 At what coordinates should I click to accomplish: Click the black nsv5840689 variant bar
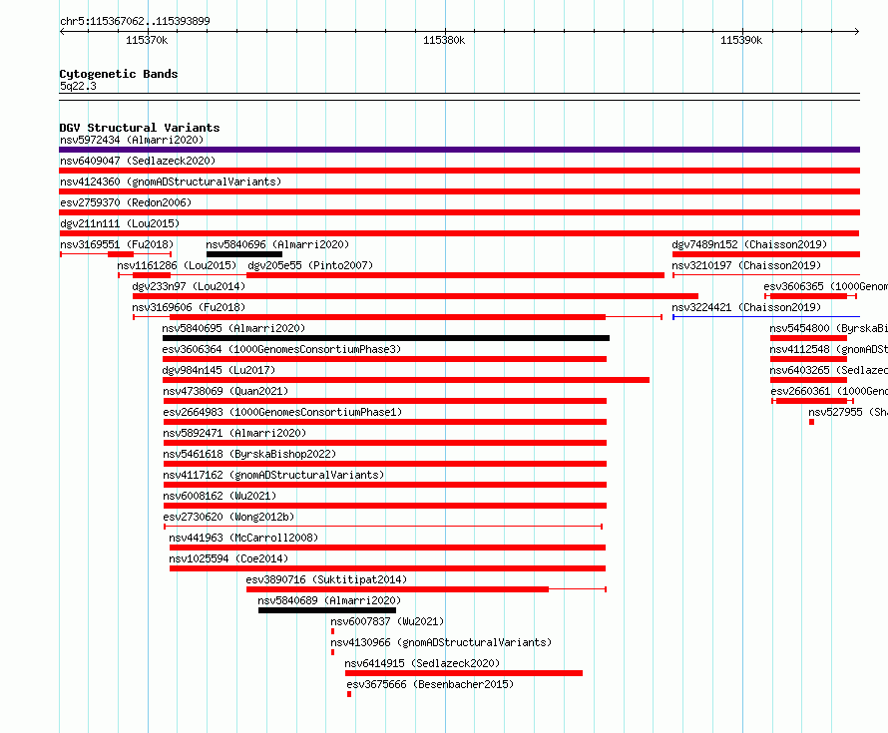(327, 610)
